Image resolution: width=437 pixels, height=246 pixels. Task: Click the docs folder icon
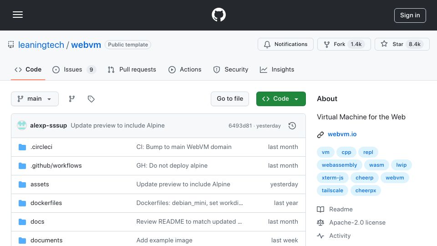[22, 222]
